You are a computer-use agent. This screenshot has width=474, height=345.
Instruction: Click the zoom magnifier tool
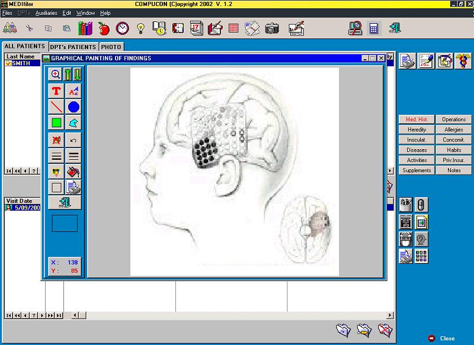[x=56, y=74]
